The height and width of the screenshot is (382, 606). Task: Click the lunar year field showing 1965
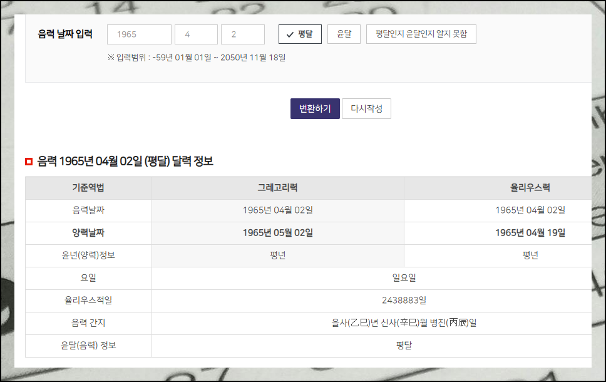click(139, 34)
